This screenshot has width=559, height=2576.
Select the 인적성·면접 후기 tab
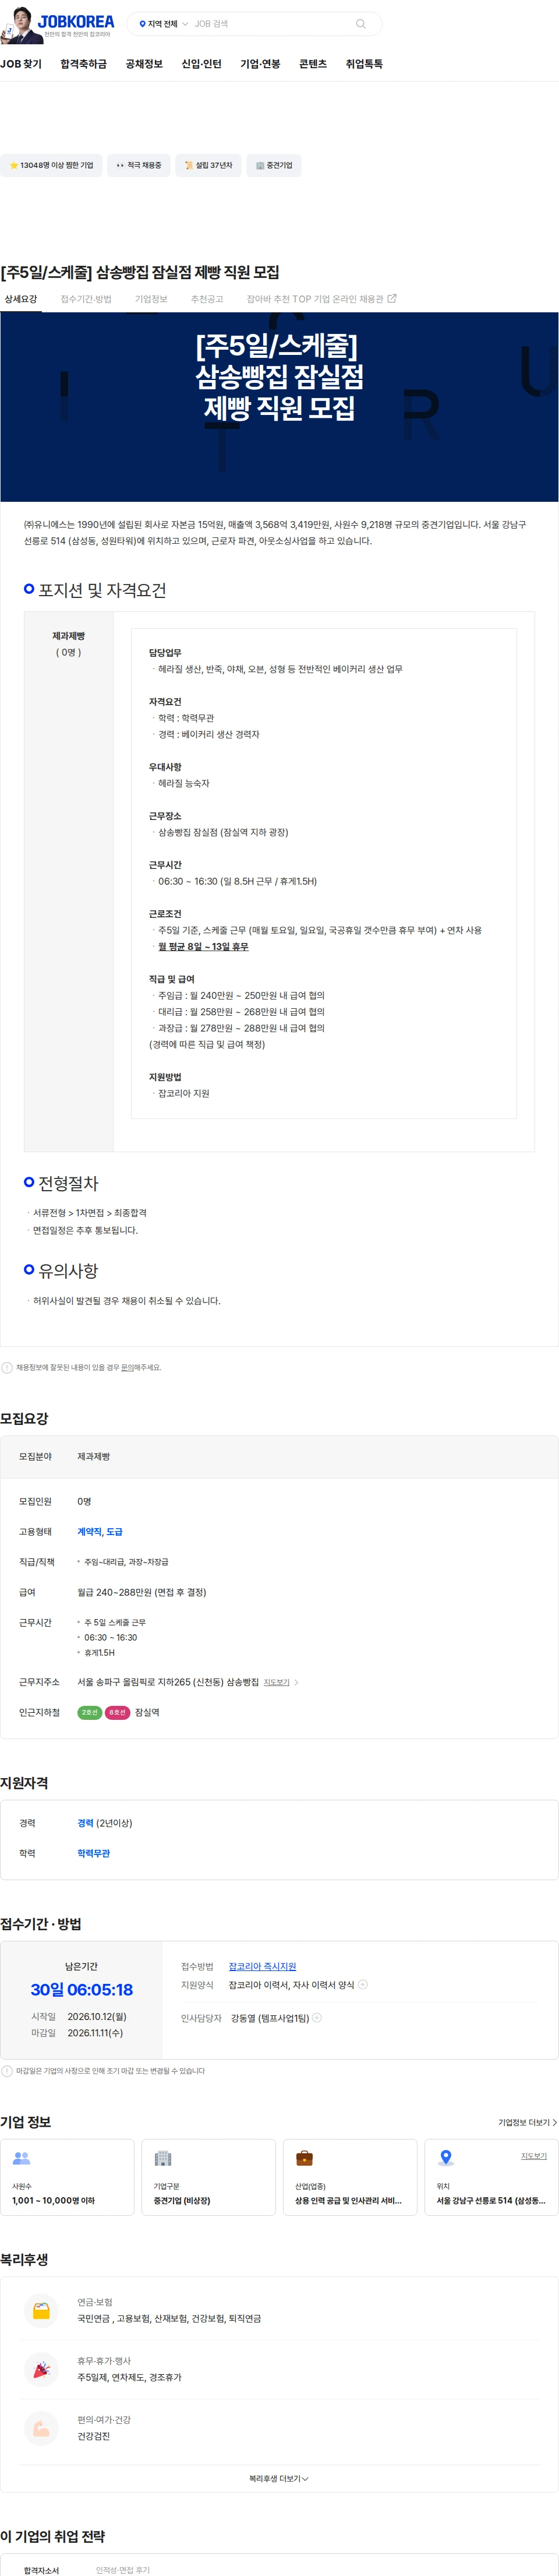coord(123,2569)
